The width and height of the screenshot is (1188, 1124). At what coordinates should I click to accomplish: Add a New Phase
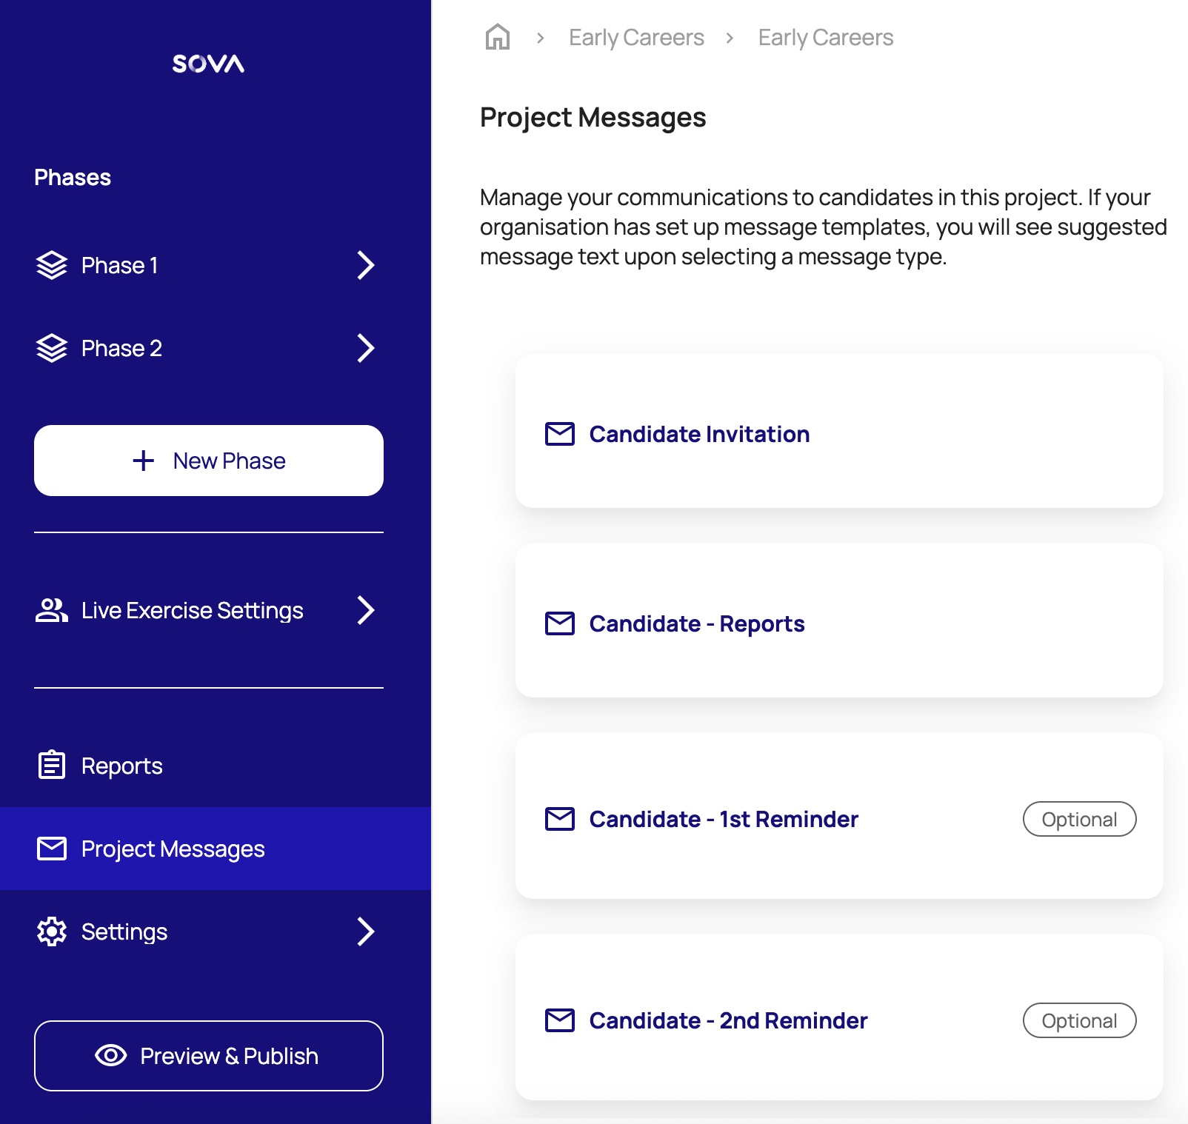click(209, 461)
